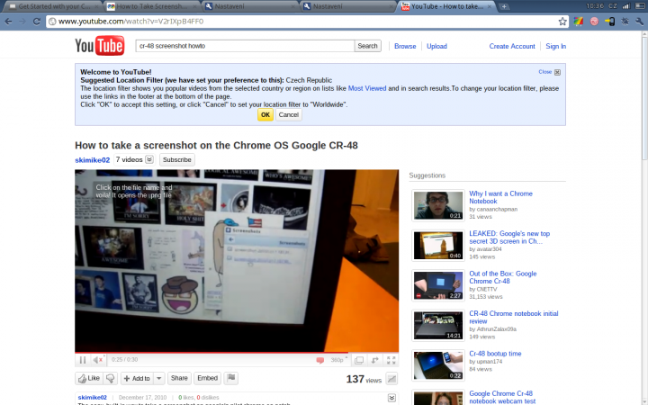The height and width of the screenshot is (405, 648).
Task: Reload the page with the refresh icon
Action: pyautogui.click(x=36, y=22)
